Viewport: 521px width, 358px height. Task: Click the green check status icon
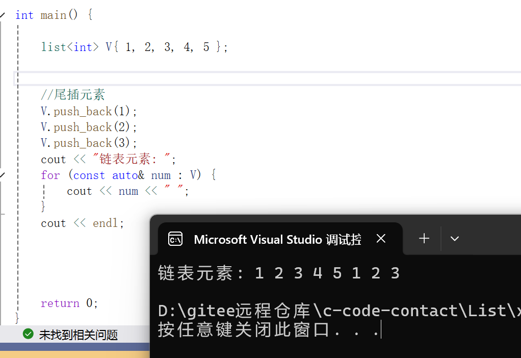click(x=28, y=334)
